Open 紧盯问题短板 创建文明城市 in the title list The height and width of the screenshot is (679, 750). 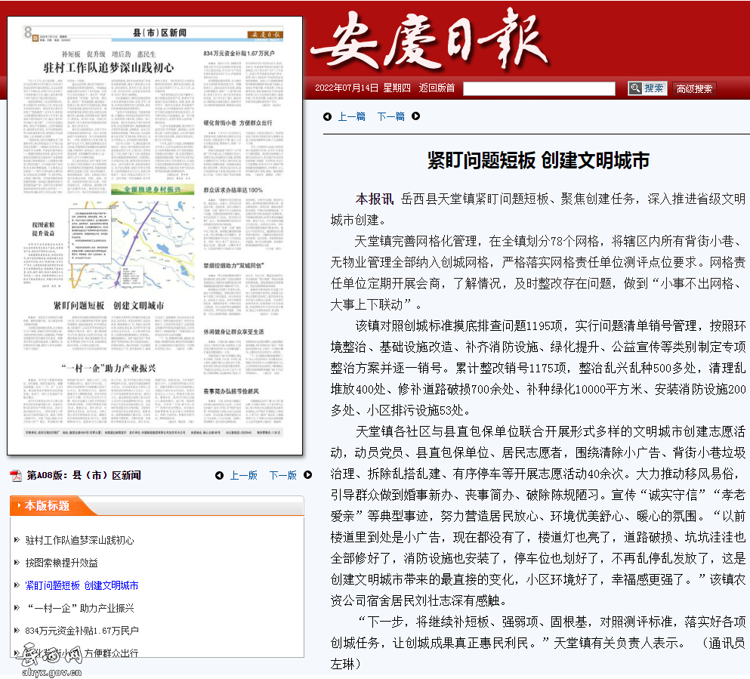click(x=82, y=585)
